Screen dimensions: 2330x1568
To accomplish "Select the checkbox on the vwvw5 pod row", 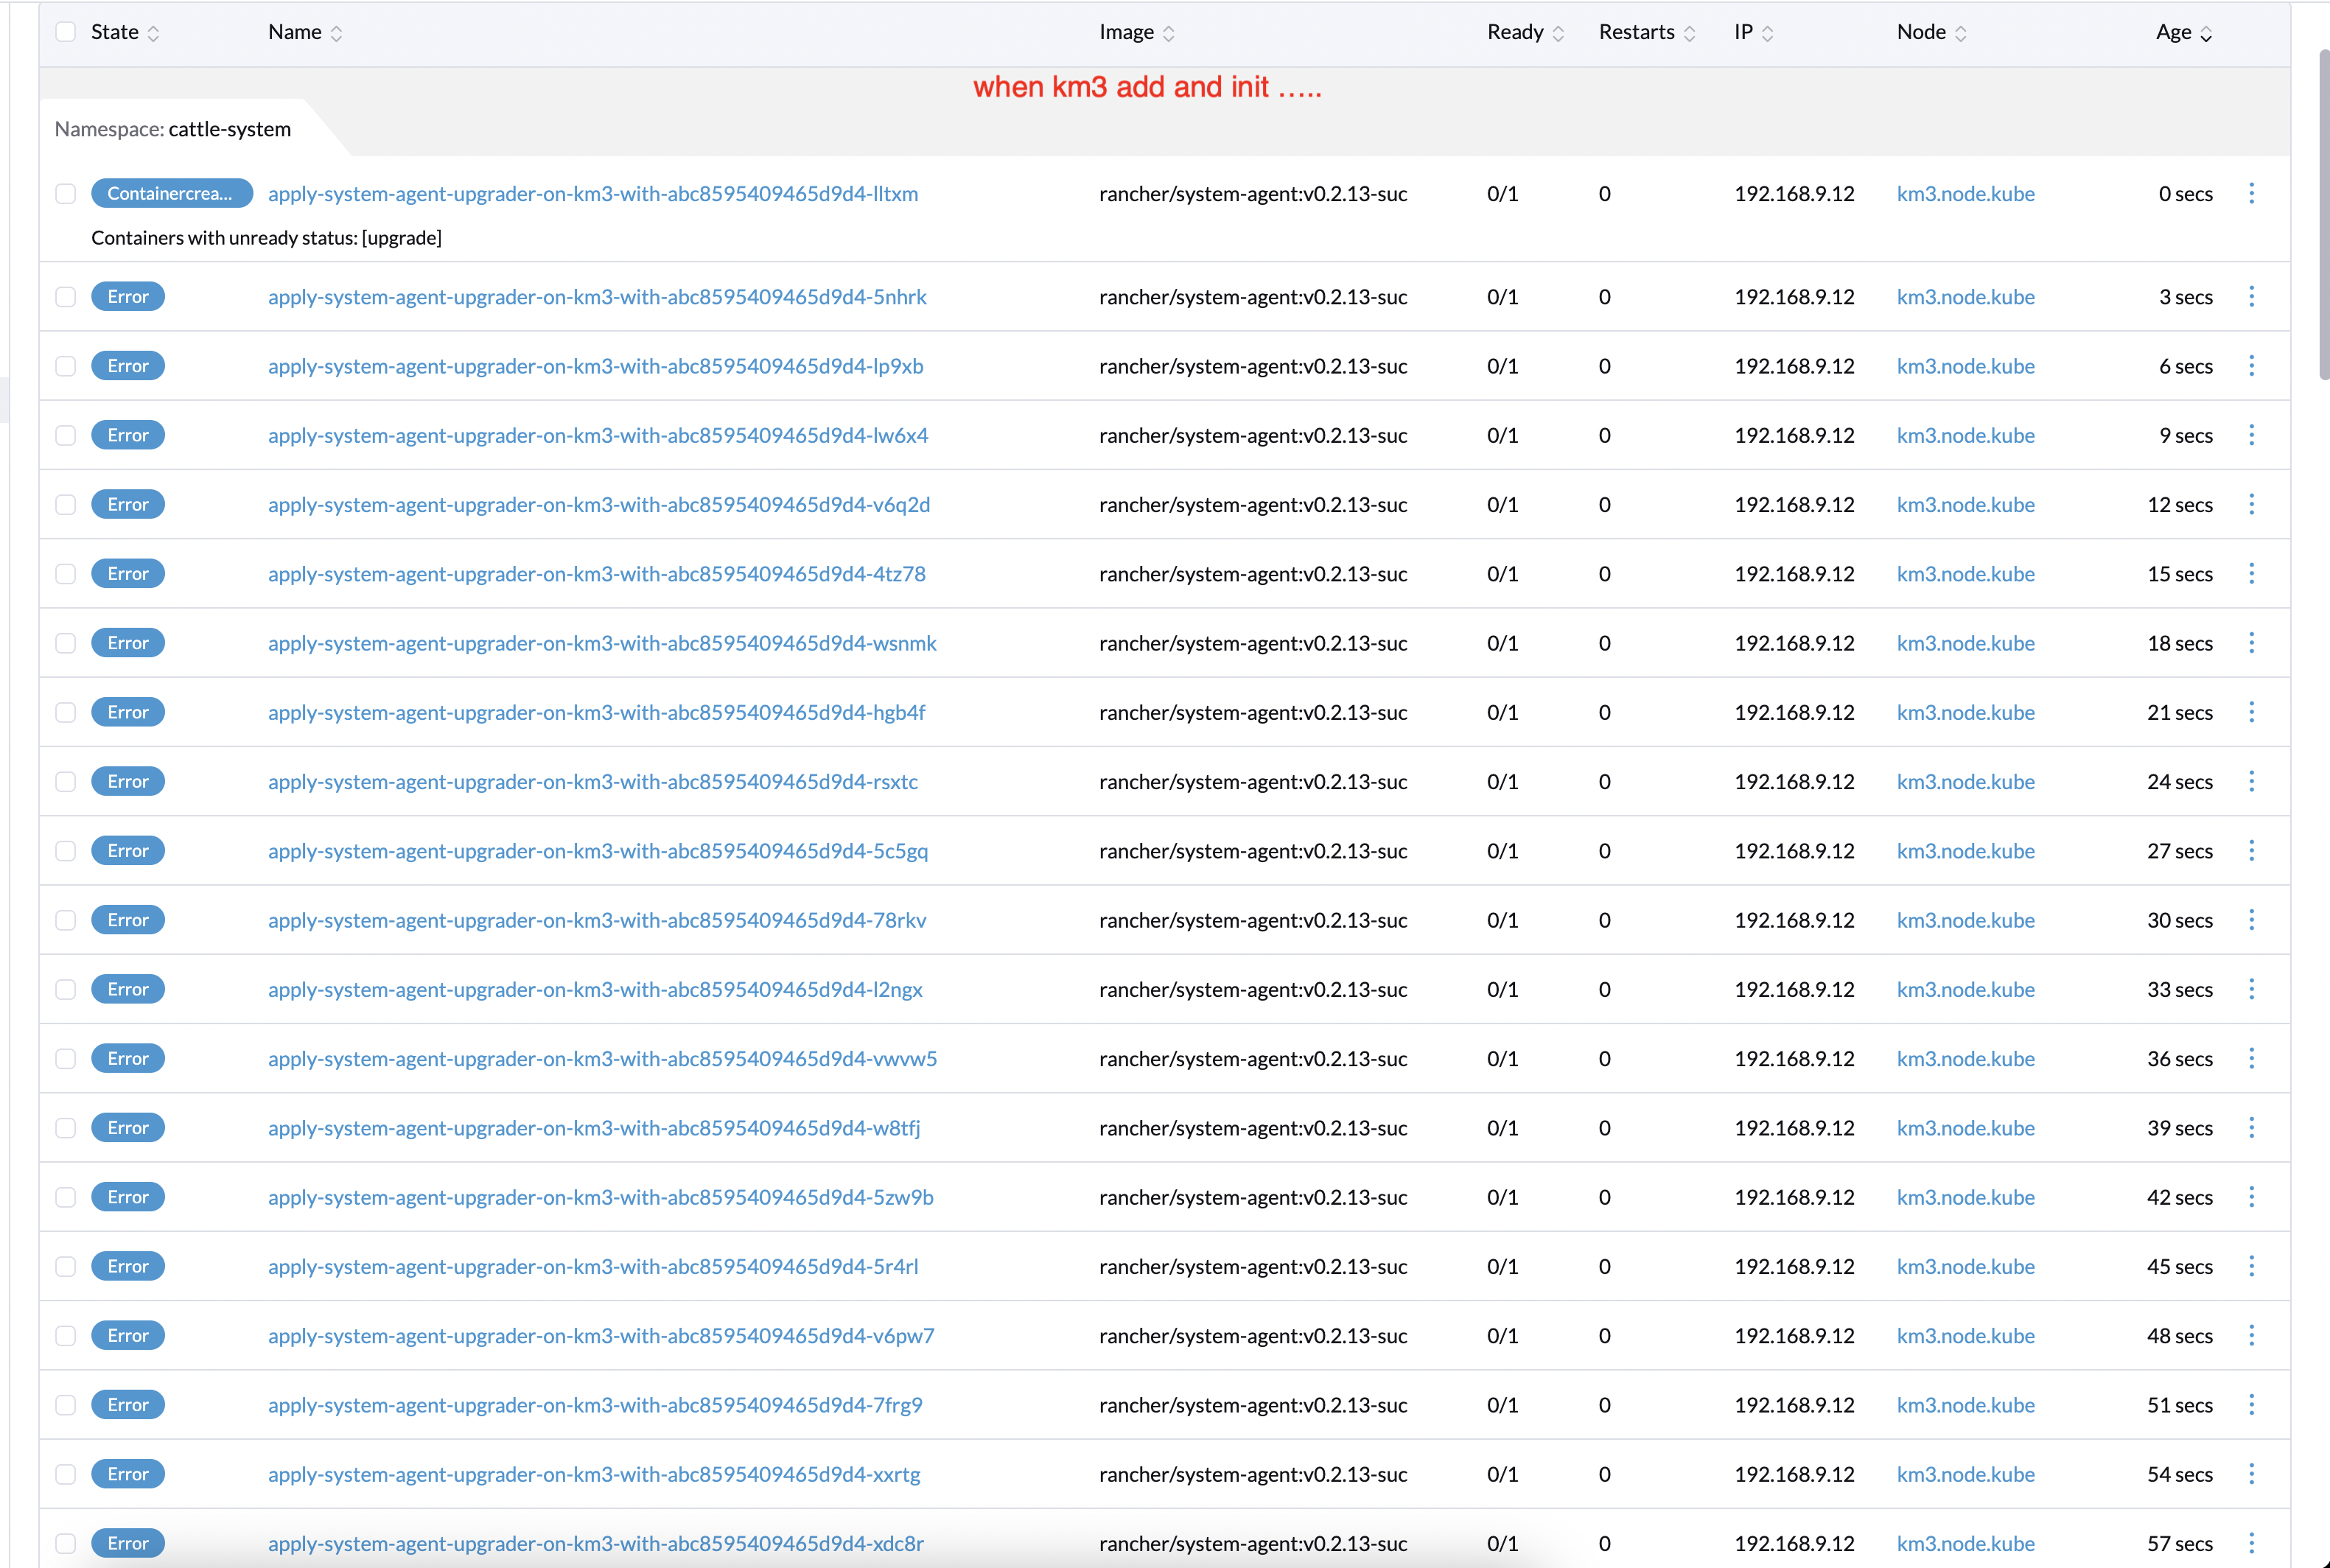I will point(65,1058).
